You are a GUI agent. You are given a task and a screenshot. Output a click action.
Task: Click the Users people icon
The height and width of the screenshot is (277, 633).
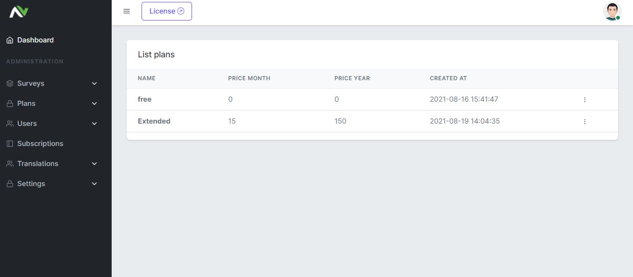(10, 124)
